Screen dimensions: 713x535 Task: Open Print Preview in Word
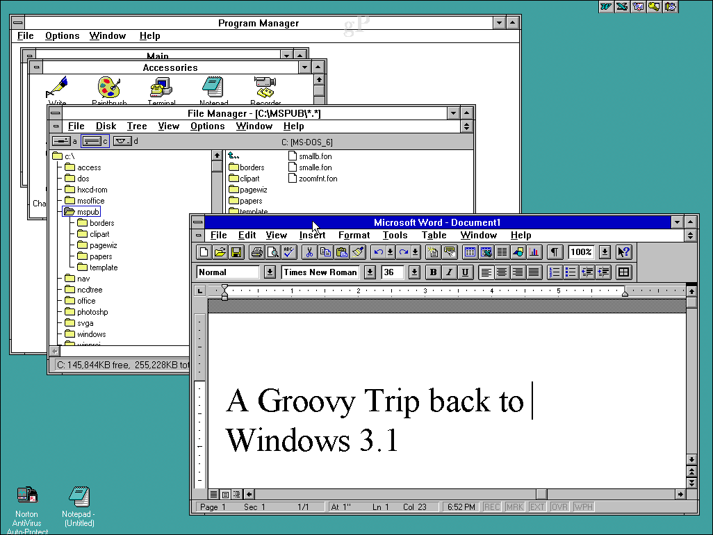click(272, 252)
